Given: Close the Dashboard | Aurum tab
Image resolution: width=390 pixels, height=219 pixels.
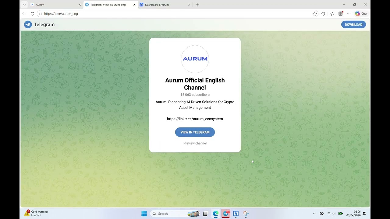Looking at the screenshot, I should 189,5.
